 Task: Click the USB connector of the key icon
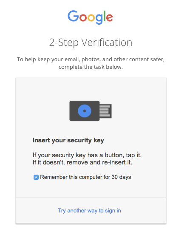tap(105, 111)
